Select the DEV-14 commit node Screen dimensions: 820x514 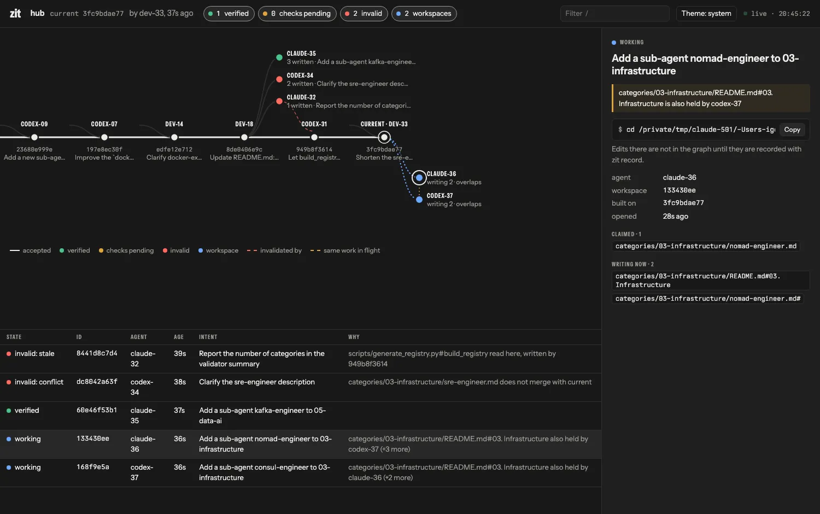coord(174,137)
